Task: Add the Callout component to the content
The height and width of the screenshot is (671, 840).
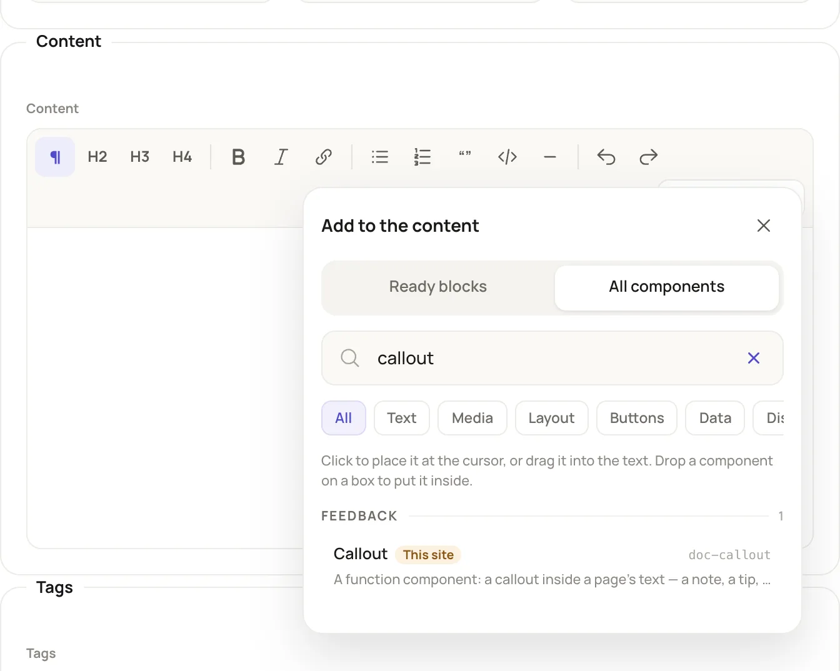Action: [x=552, y=567]
